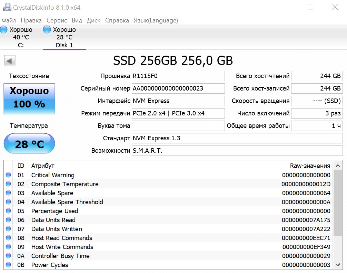This screenshot has height=273, width=347.
Task: Click the status orb for drive C:
Action: click(4, 30)
